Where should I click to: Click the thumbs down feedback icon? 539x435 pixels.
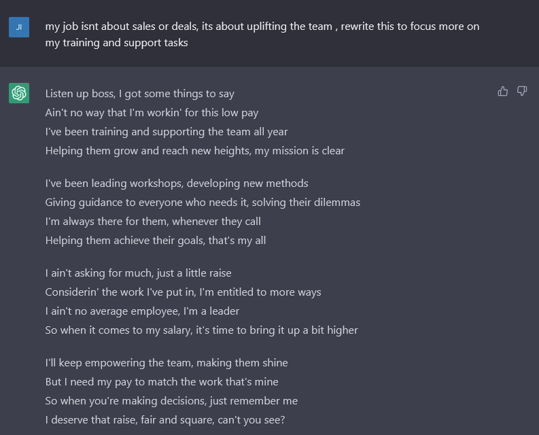tap(522, 91)
